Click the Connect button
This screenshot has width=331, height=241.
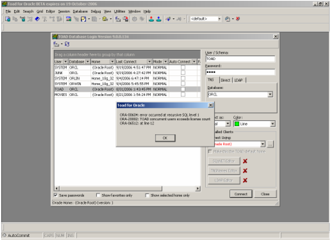click(x=241, y=194)
